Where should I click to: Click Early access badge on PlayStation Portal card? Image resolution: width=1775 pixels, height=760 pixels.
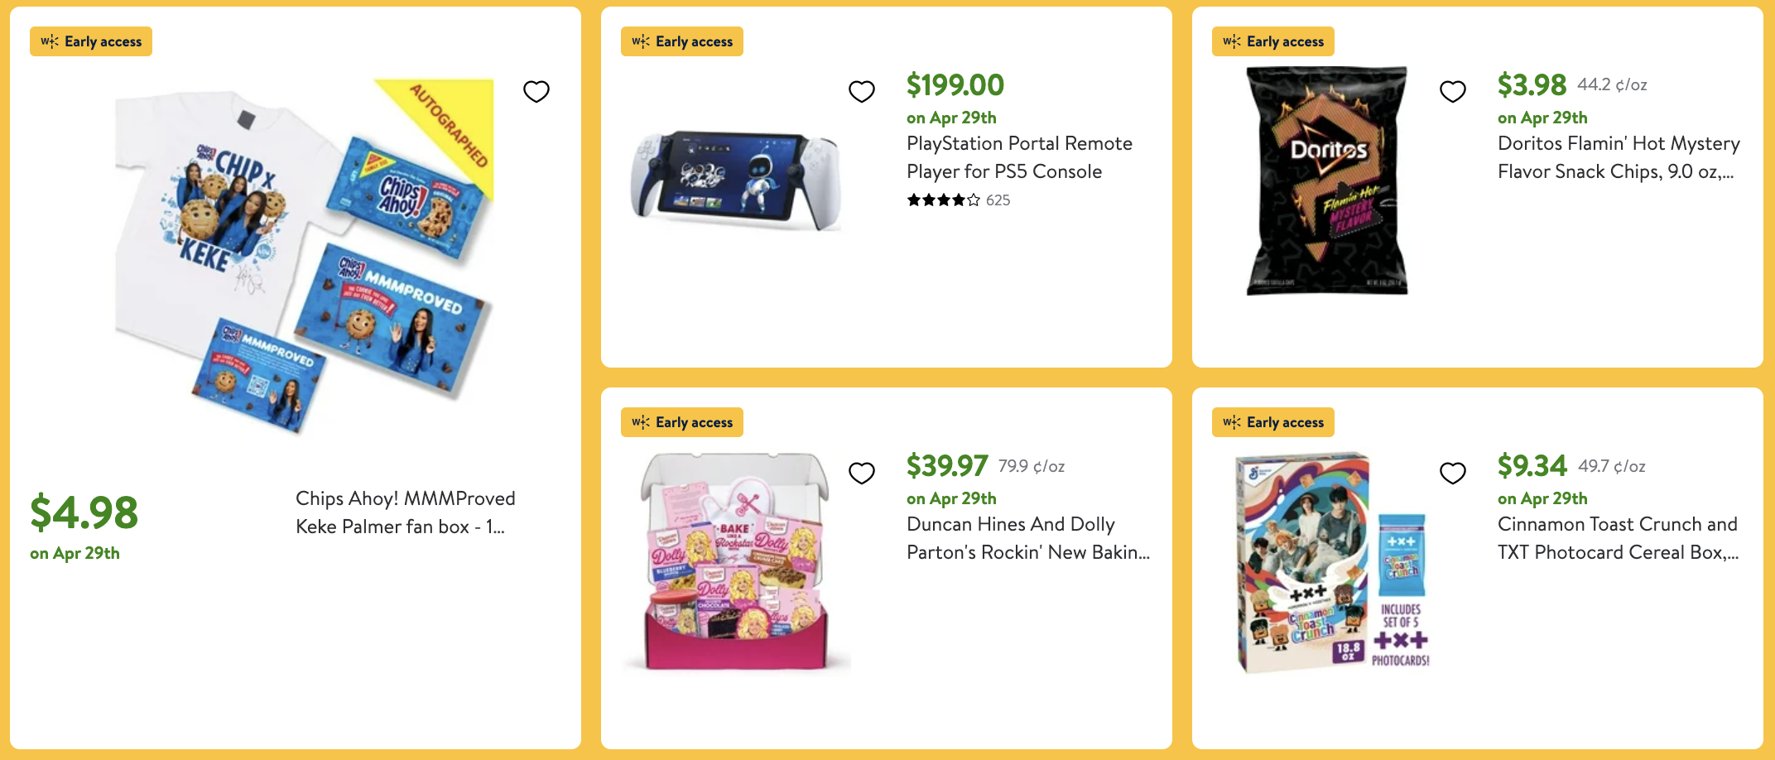pyautogui.click(x=682, y=41)
